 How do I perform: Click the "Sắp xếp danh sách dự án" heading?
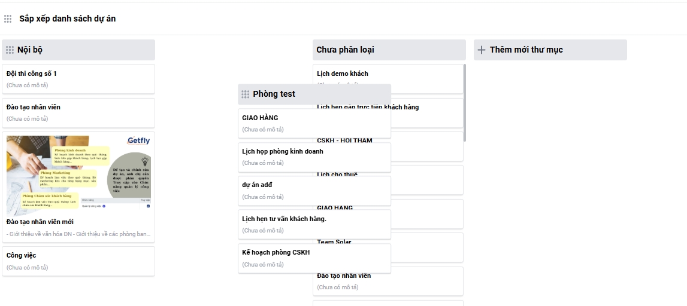68,19
